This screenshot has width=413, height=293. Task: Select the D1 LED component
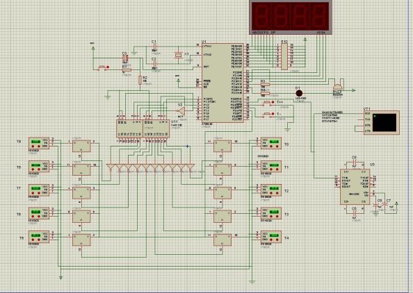coord(299,93)
